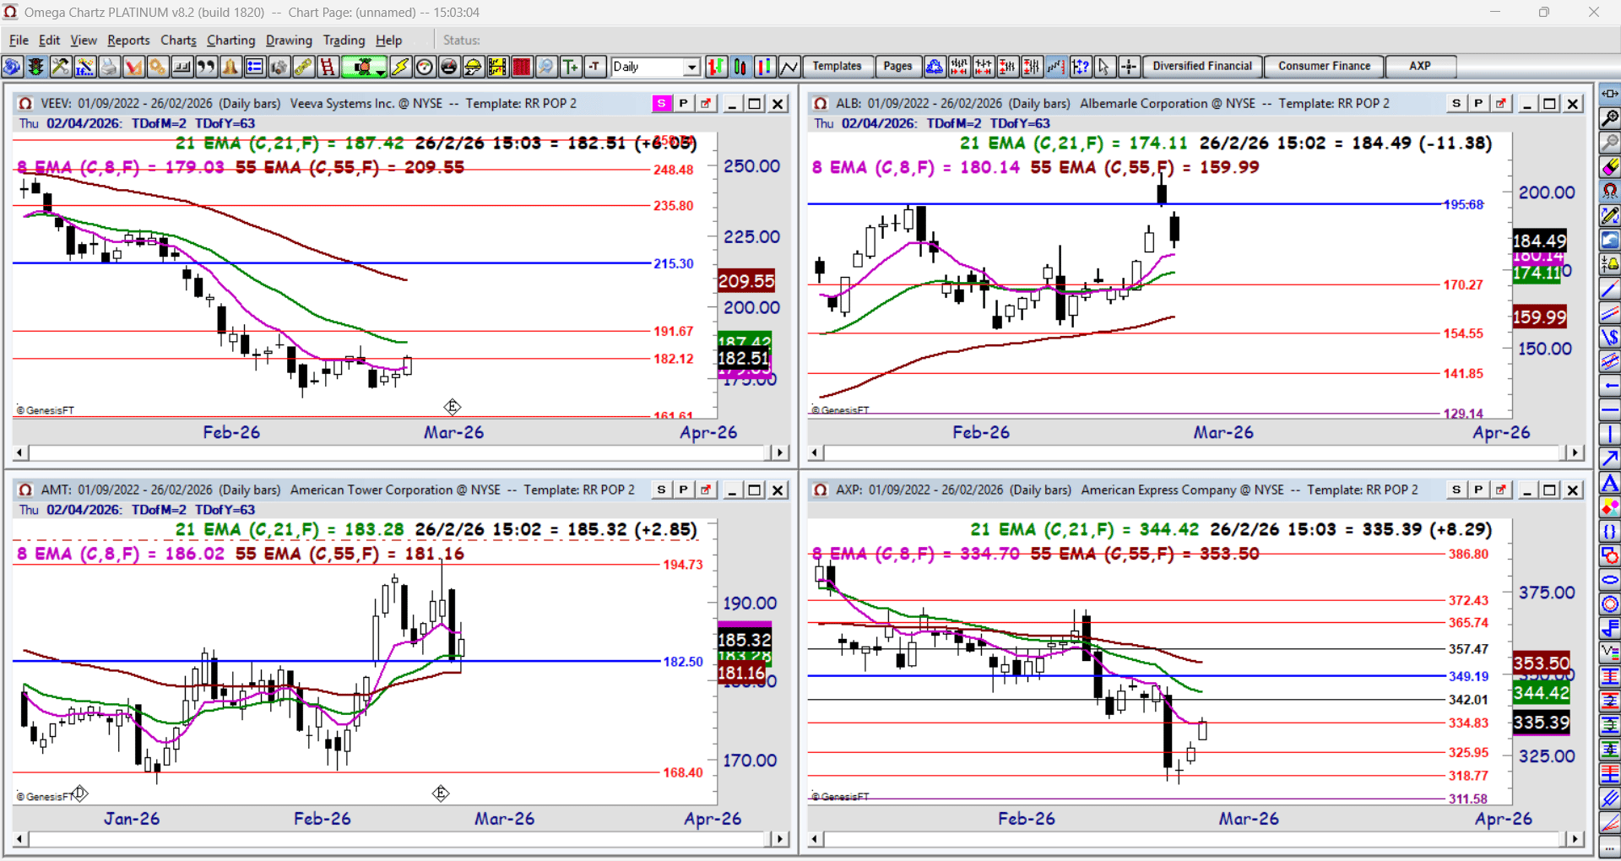Click the Pages button
1621x861 pixels.
coord(897,66)
